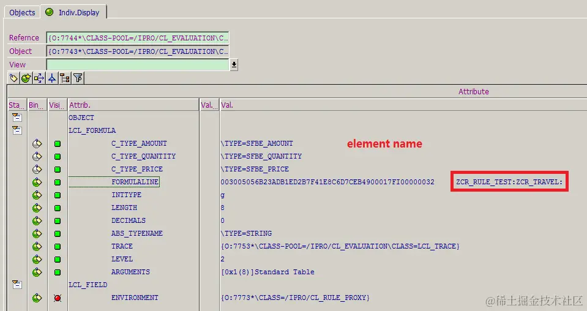587x311 pixels.
Task: Click FORMULALINE value starting 003005056B23
Action: (x=327, y=182)
